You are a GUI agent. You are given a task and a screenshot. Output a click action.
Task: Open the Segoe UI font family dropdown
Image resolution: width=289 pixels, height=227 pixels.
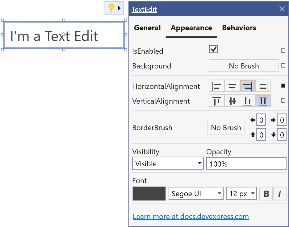point(196,194)
